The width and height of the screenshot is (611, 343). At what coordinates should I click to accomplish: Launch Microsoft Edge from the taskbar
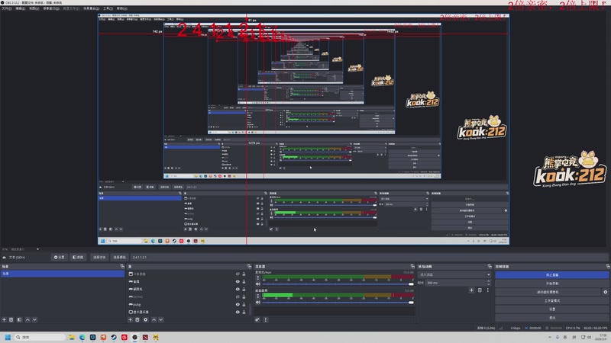coord(82,337)
